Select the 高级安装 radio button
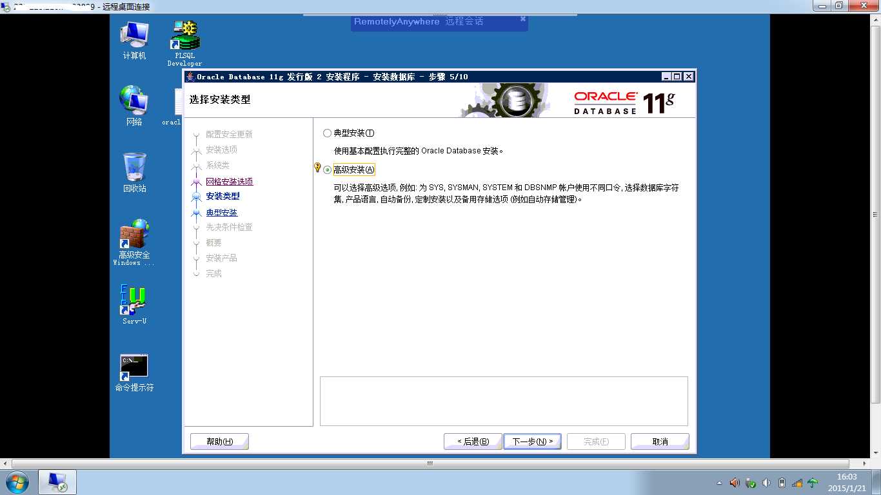 328,170
